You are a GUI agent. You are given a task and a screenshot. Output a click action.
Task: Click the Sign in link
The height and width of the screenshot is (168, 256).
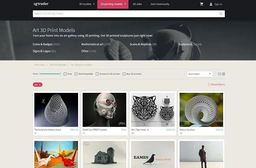click(218, 4)
